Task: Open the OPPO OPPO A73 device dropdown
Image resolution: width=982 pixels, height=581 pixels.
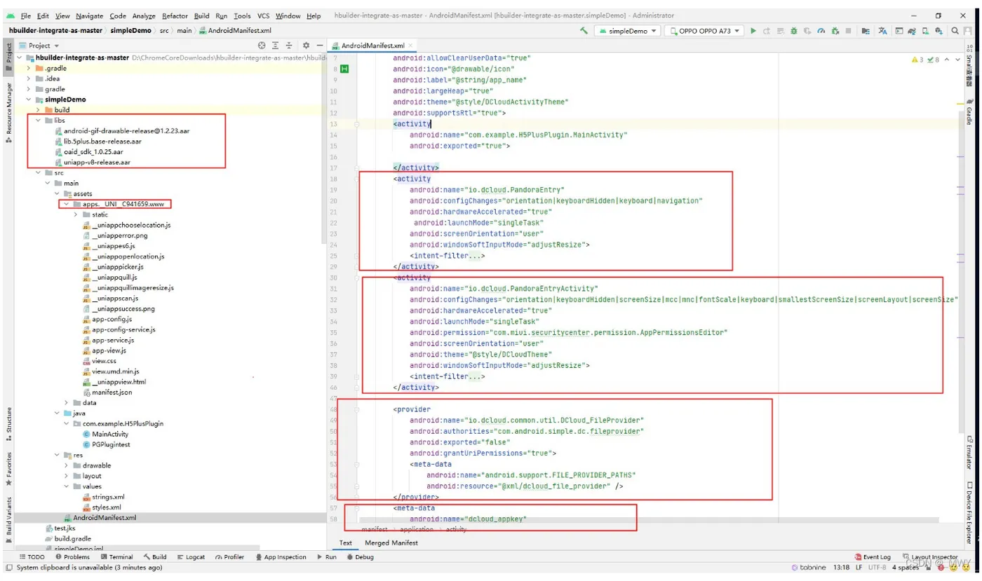Action: 704,31
